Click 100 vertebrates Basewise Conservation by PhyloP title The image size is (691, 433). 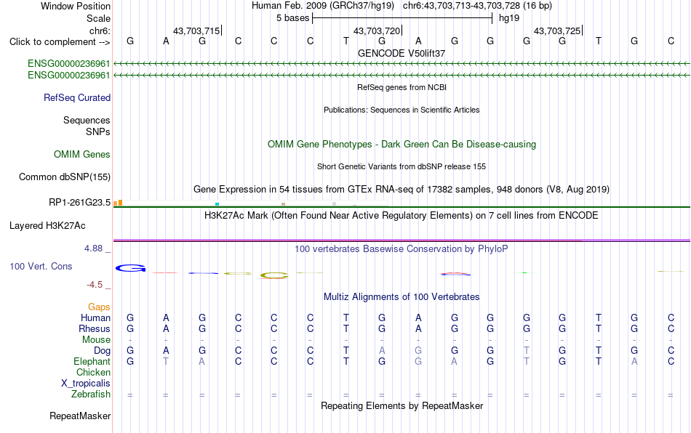pos(402,249)
